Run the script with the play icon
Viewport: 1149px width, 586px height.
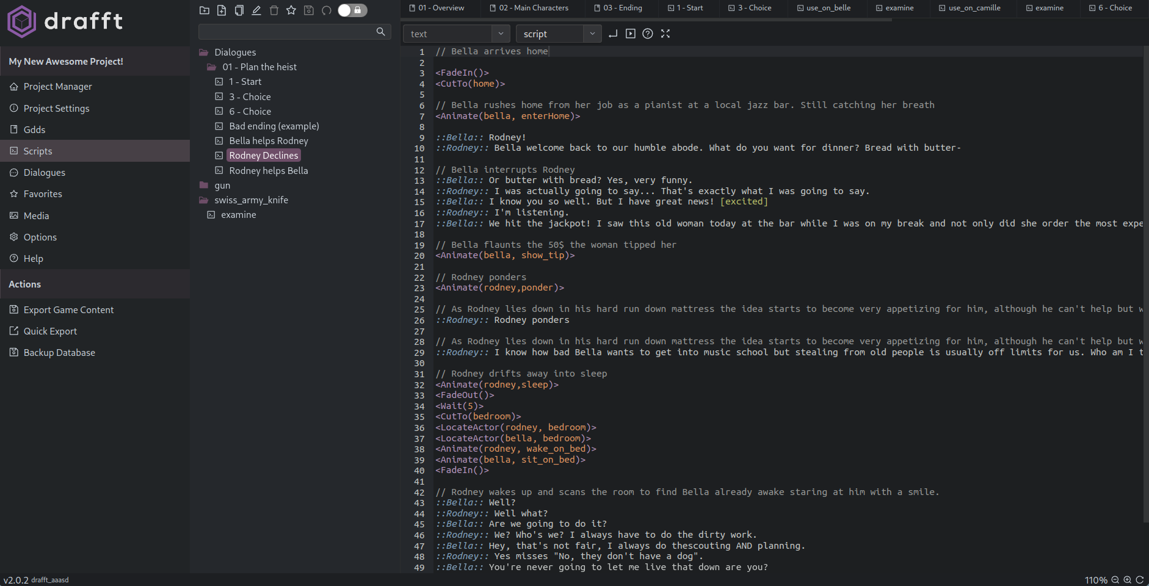coord(631,34)
